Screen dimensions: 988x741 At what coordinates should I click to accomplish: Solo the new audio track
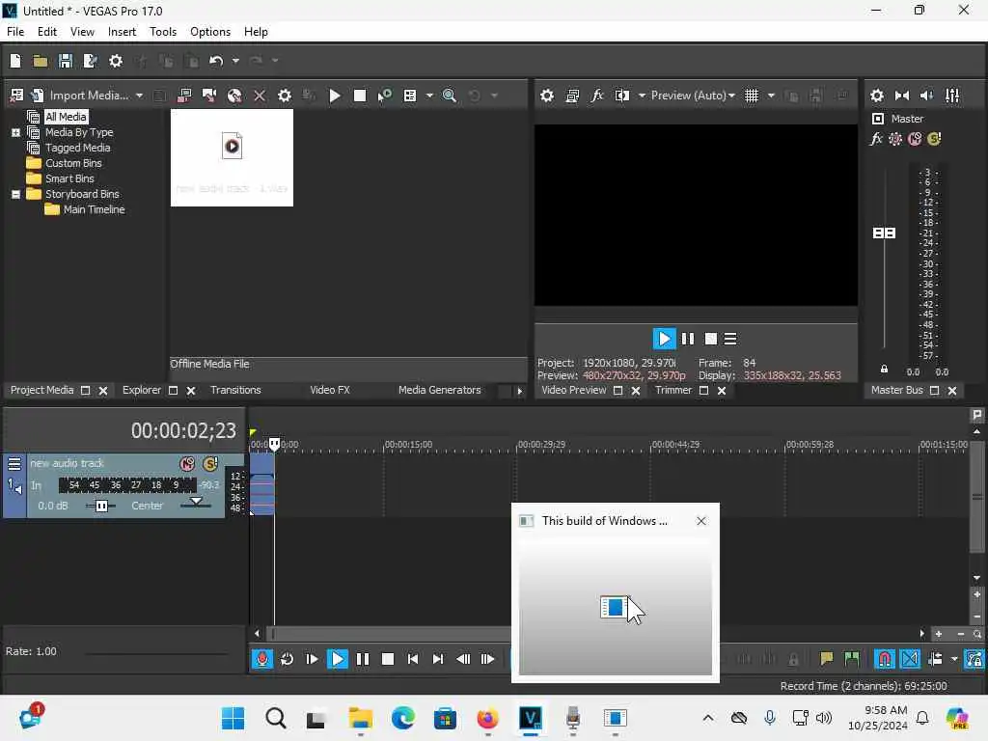pos(210,464)
